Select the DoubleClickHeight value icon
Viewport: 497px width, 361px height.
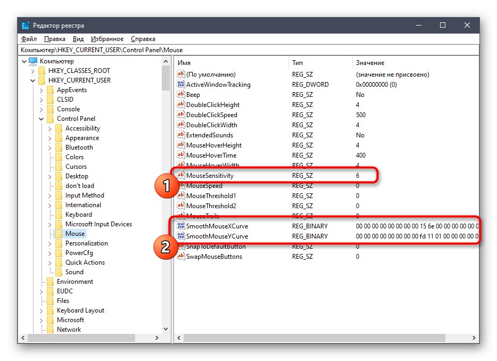pos(181,105)
